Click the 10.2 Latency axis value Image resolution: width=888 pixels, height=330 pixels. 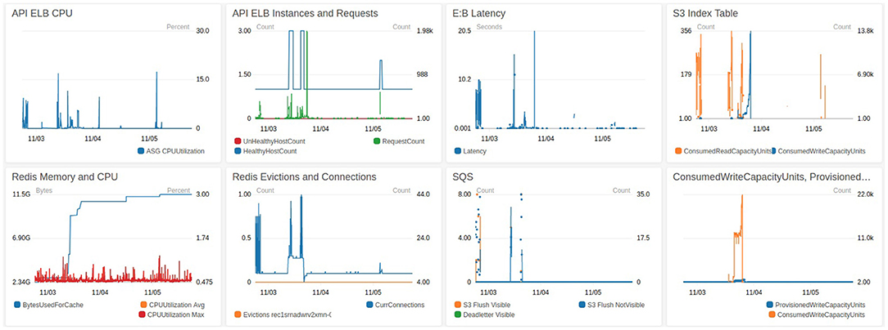465,79
